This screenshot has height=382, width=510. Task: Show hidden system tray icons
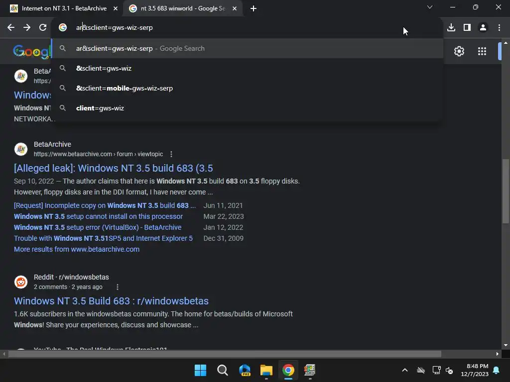(x=405, y=370)
